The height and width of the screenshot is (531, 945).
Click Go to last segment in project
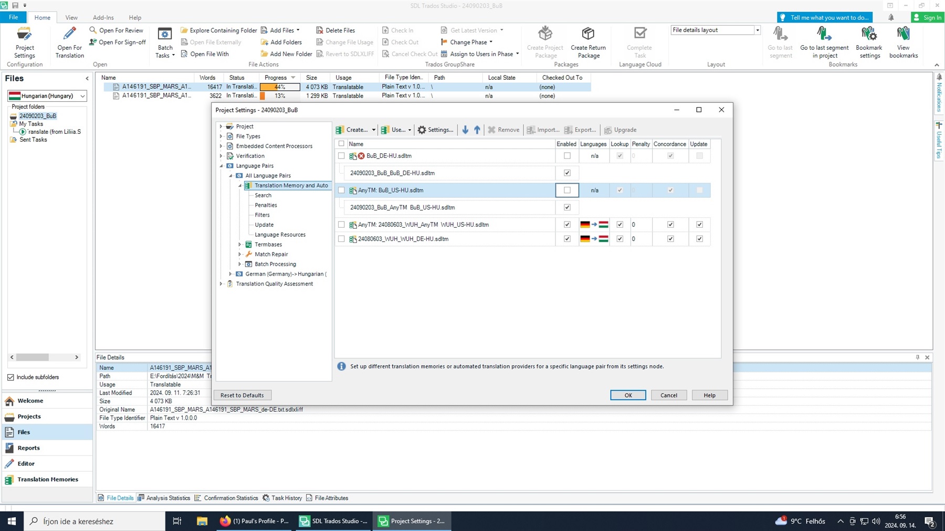[x=824, y=43]
